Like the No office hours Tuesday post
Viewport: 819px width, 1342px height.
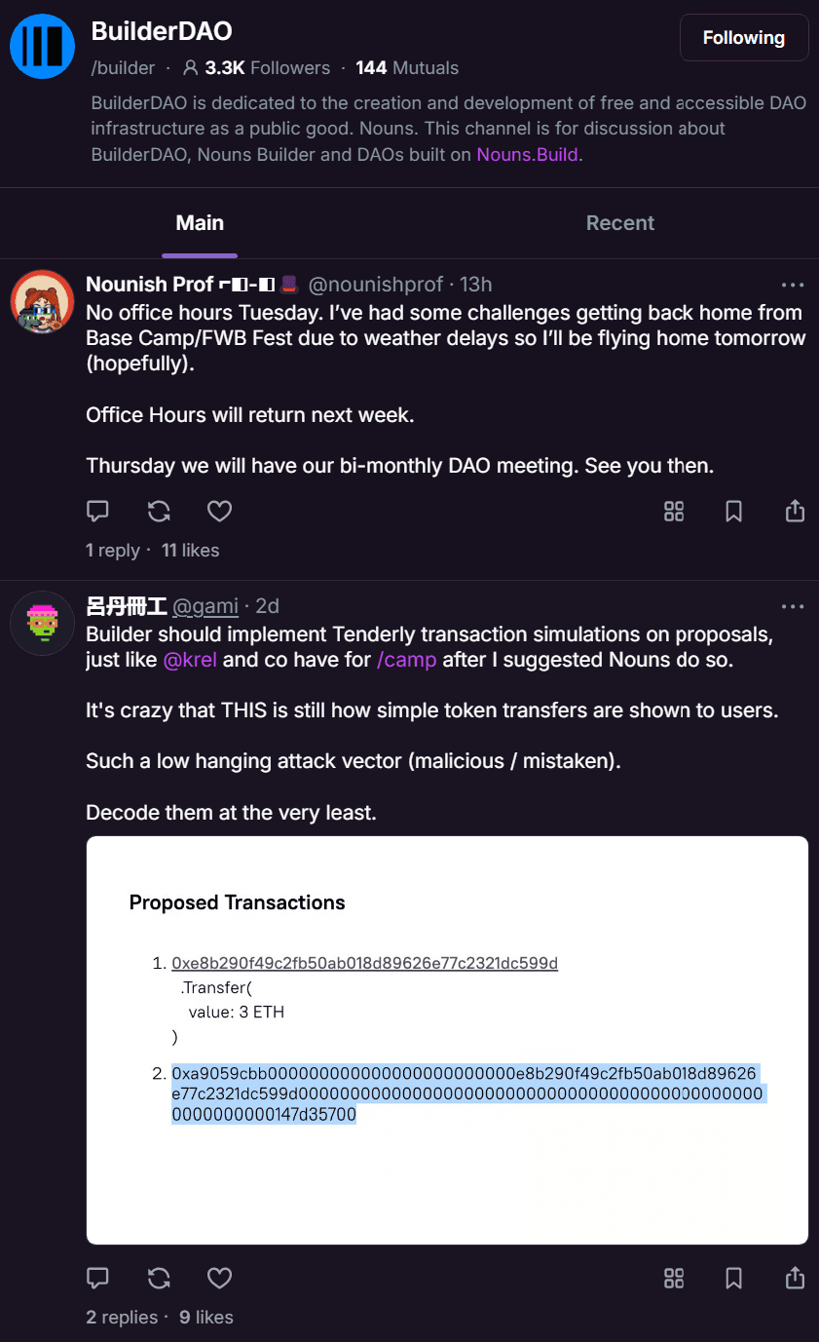tap(220, 511)
